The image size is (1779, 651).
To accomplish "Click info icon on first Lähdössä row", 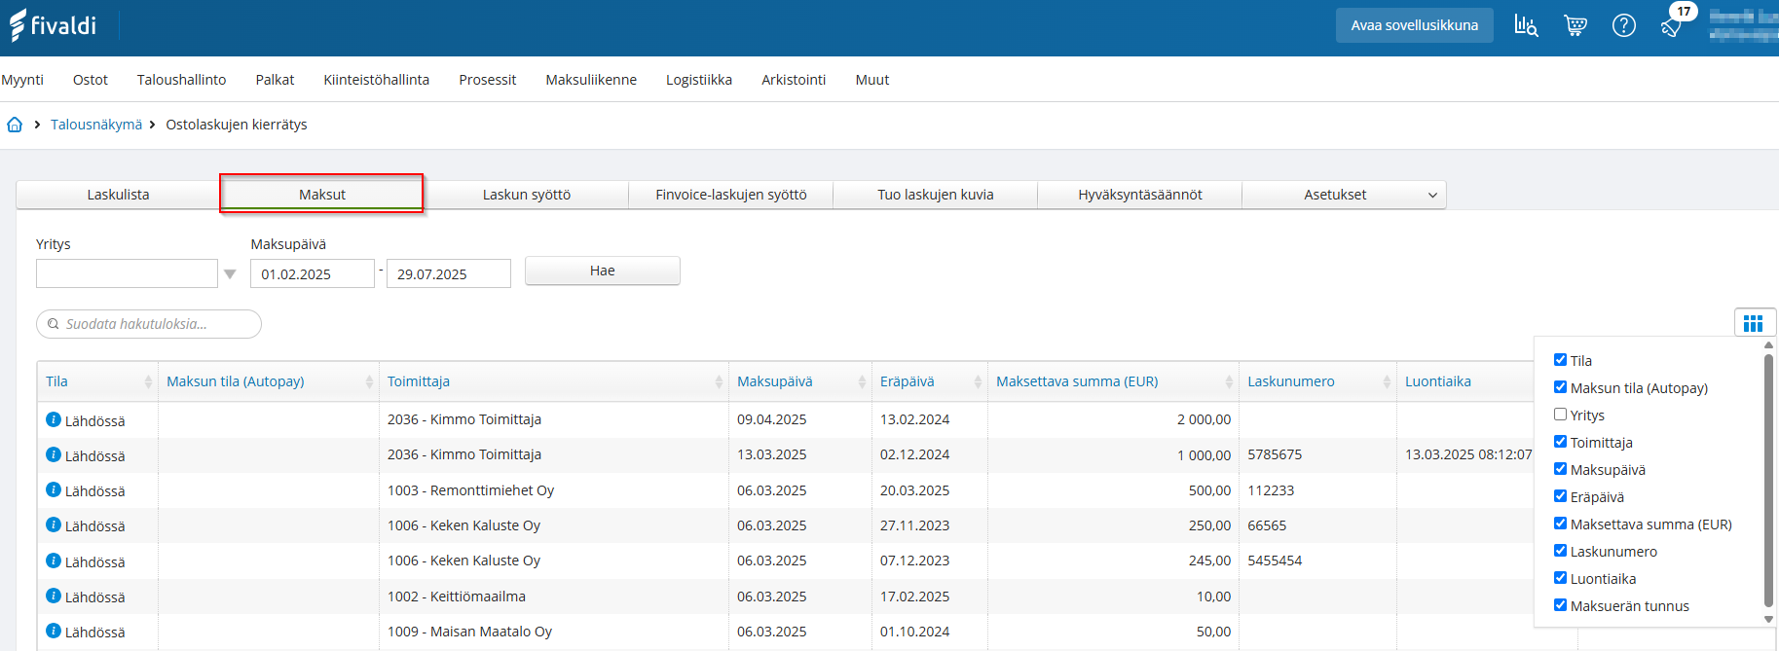I will [54, 419].
